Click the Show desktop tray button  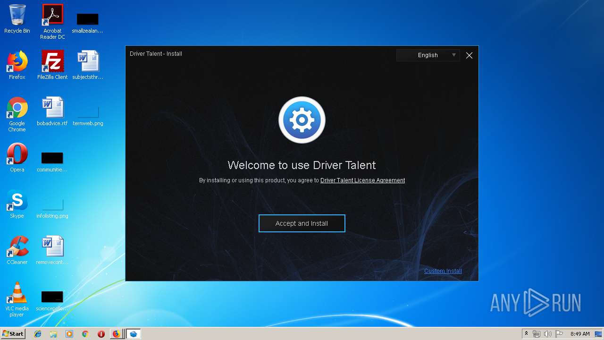tap(599, 334)
